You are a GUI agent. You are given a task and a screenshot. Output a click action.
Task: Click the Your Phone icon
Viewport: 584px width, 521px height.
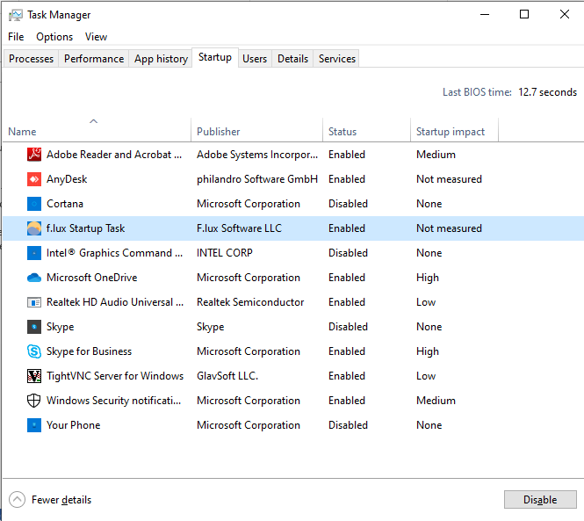[34, 425]
